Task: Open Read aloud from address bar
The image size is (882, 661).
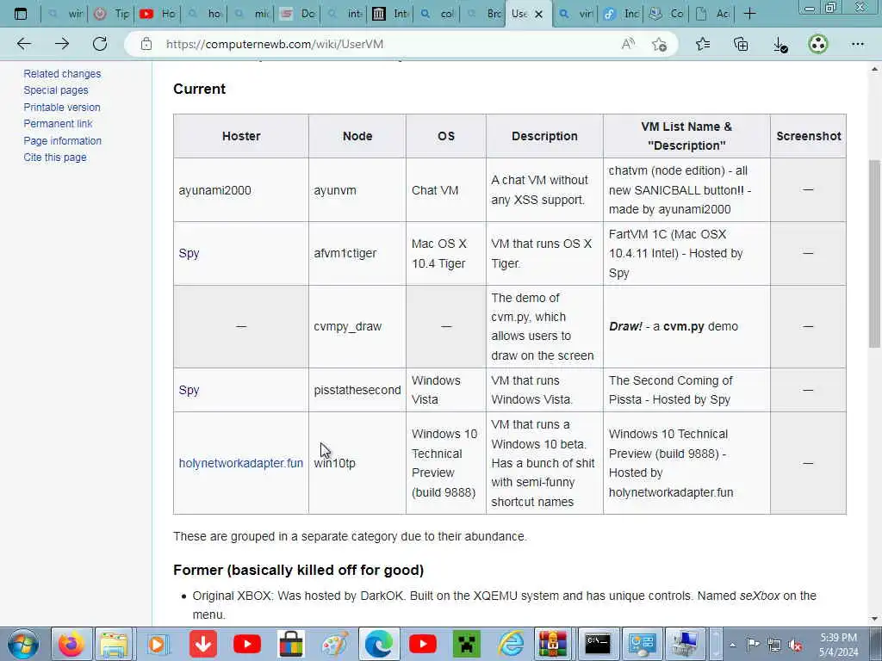Action: pyautogui.click(x=628, y=44)
